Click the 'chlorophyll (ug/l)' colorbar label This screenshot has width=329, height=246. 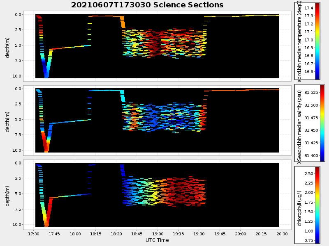(299, 208)
